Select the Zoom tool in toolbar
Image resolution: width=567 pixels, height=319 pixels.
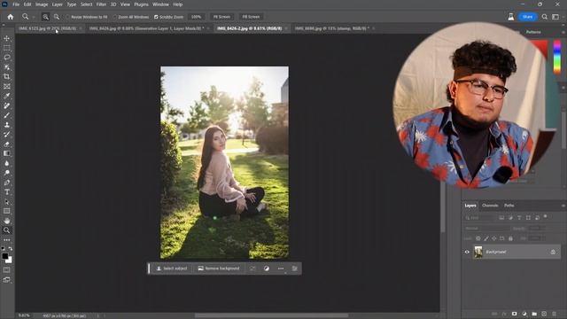[6, 230]
